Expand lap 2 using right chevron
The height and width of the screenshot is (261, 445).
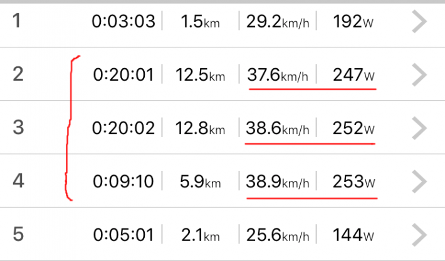(419, 75)
